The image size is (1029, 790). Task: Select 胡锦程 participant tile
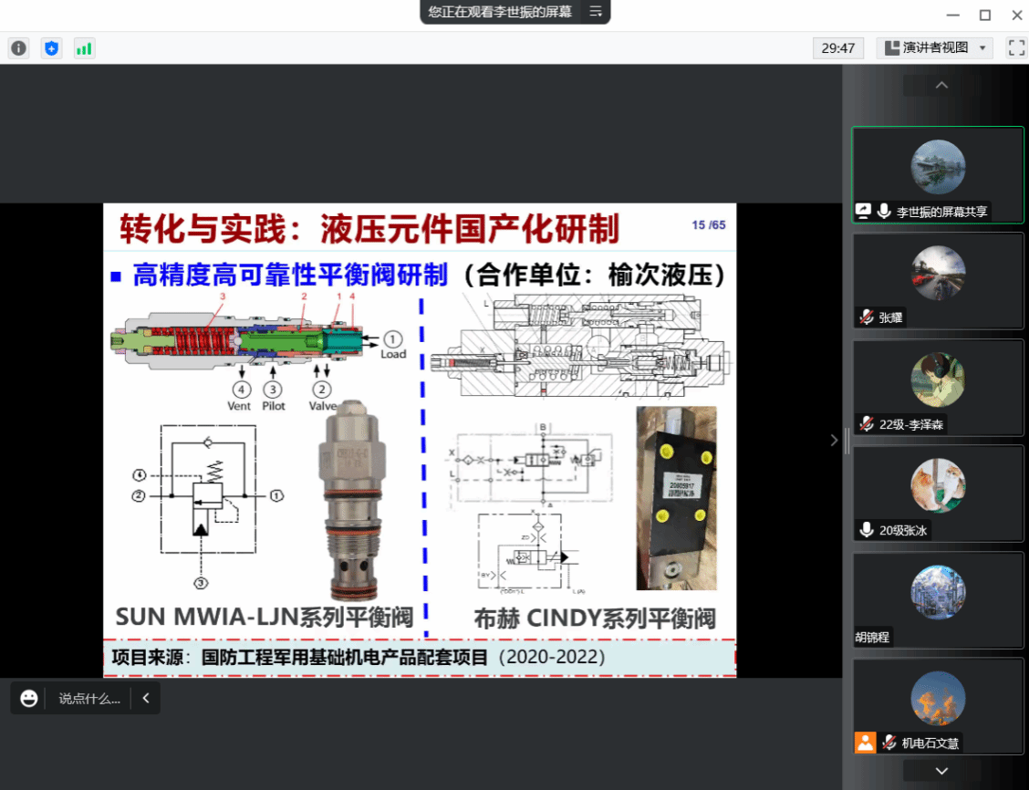pos(938,599)
